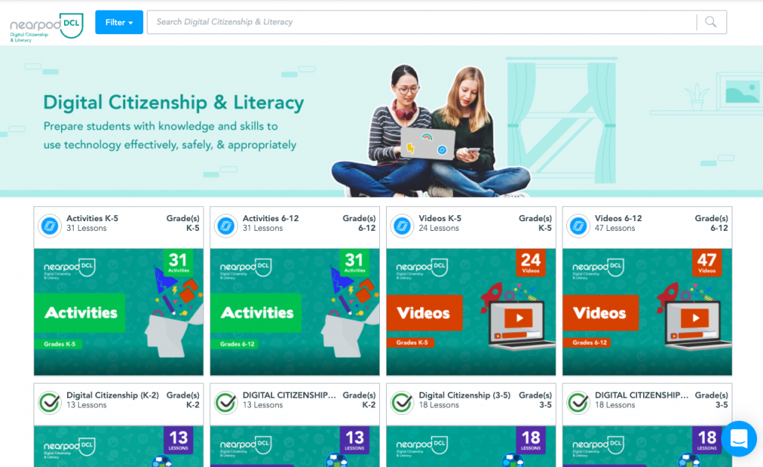Viewport: 763px width, 467px height.
Task: Click the play button on the Videos 6-12 laptop image
Action: click(x=695, y=318)
